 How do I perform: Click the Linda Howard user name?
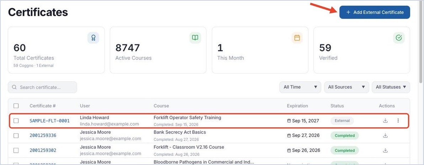point(94,118)
